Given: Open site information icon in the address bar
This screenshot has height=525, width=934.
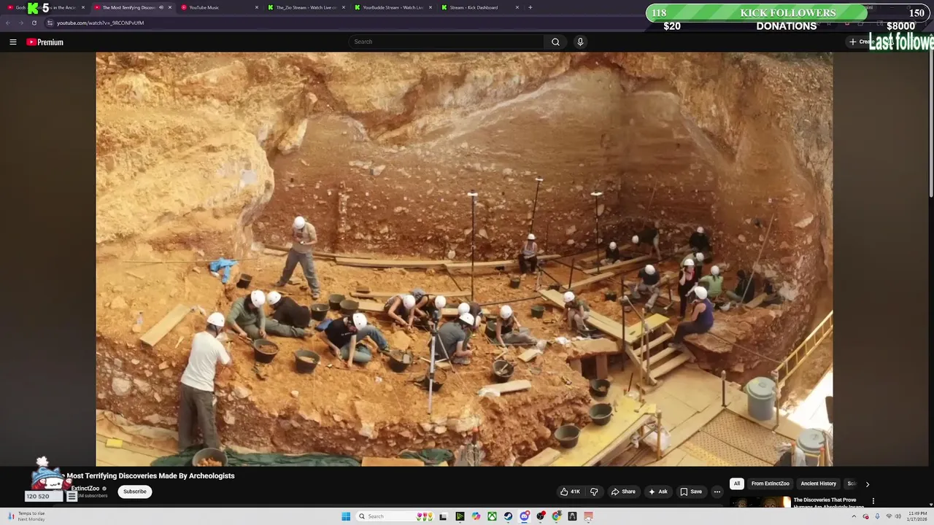Looking at the screenshot, I should (x=50, y=23).
